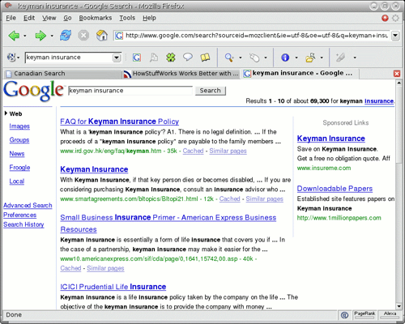Click the Google Search button
Viewport: 405px width, 324px height.
(211, 91)
